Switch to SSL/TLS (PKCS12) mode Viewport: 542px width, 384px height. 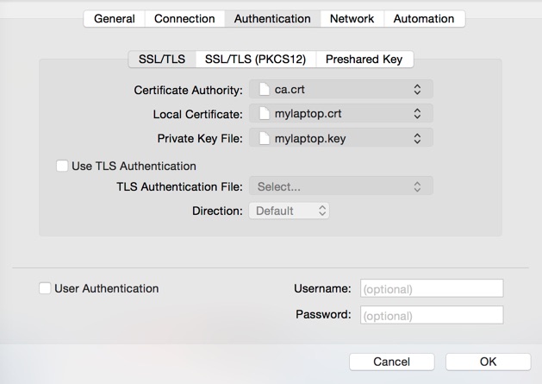[255, 60]
